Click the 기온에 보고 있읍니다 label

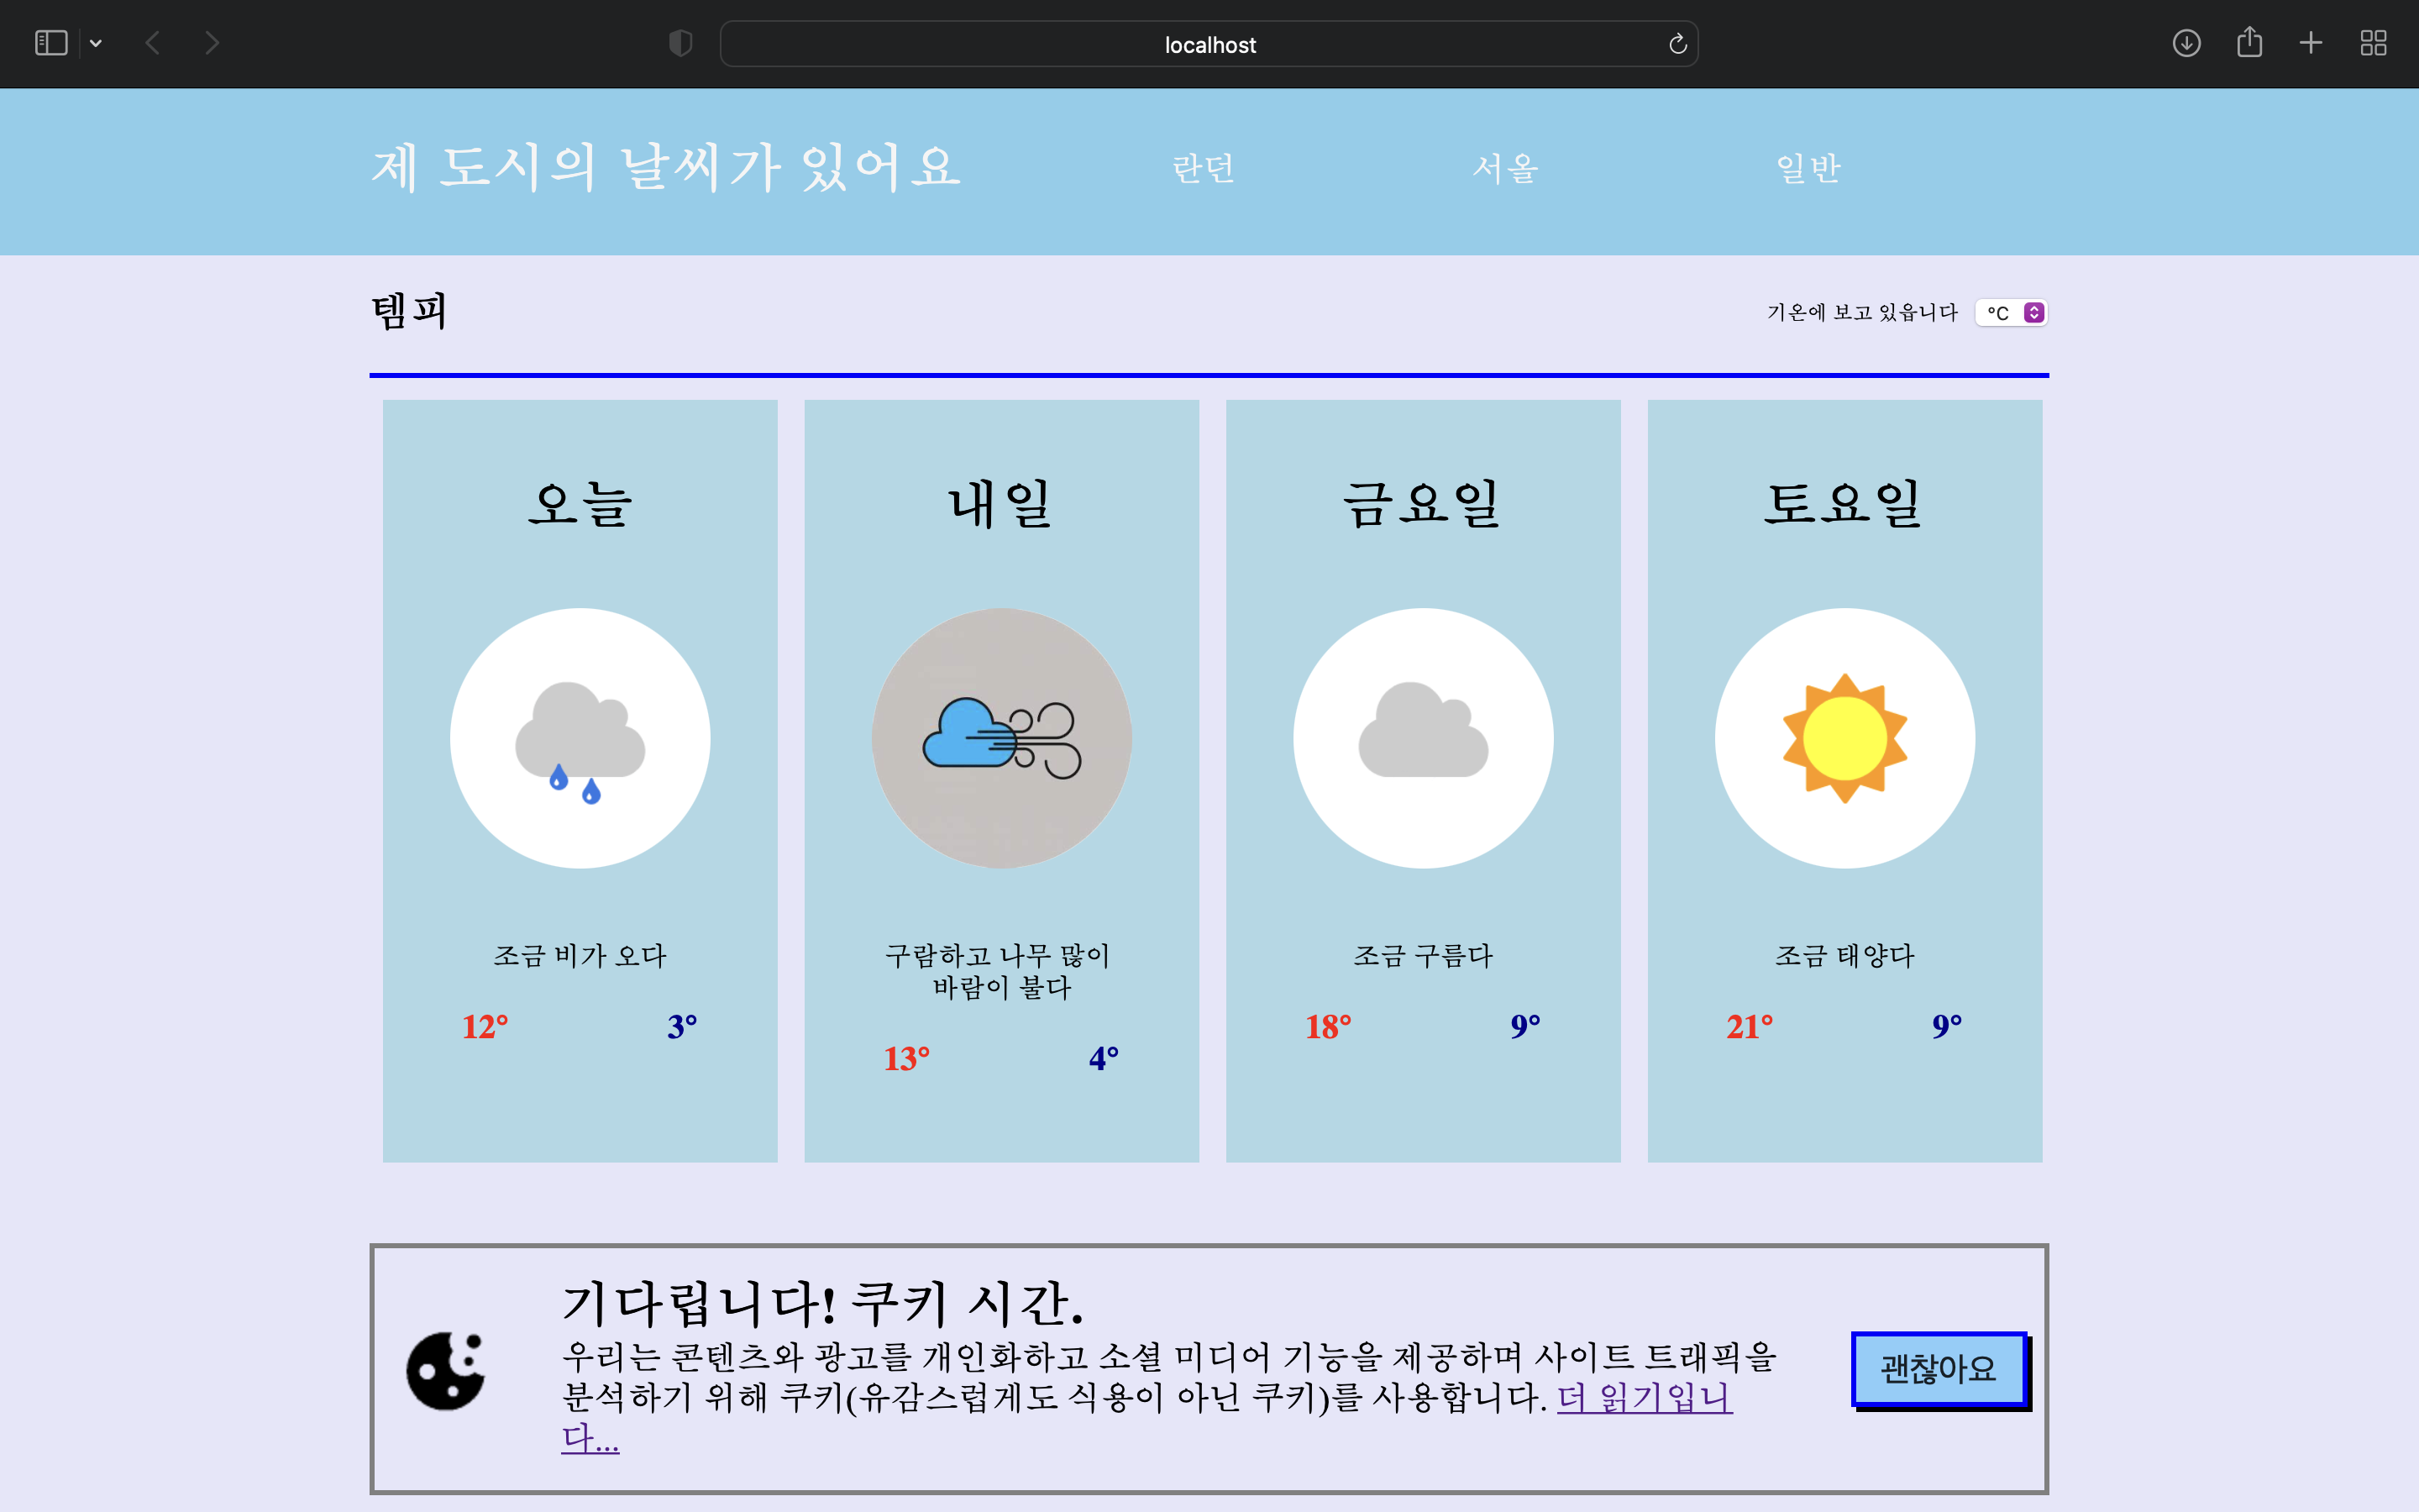click(1862, 313)
